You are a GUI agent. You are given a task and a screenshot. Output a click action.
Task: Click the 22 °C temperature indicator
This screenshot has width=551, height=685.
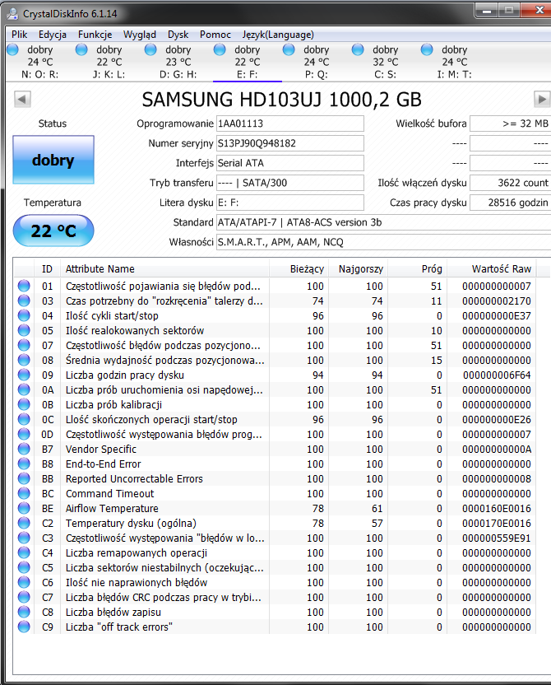click(x=53, y=231)
